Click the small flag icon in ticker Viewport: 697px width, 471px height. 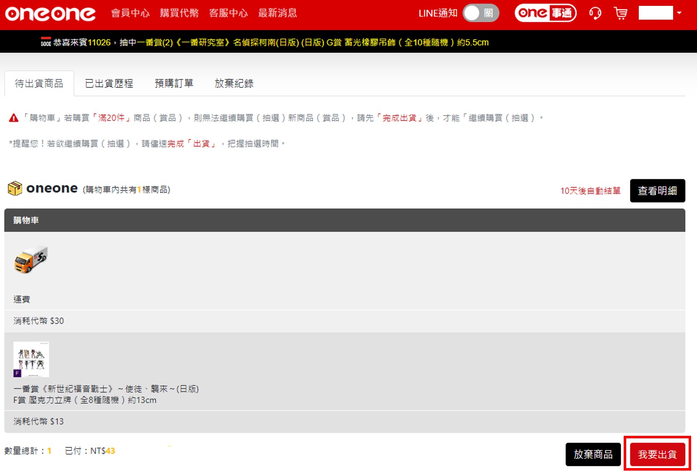tap(46, 42)
